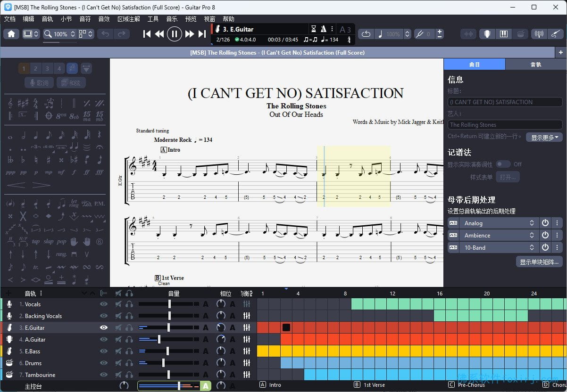Turn off Analog mastering power button
The image size is (567, 392).
545,223
